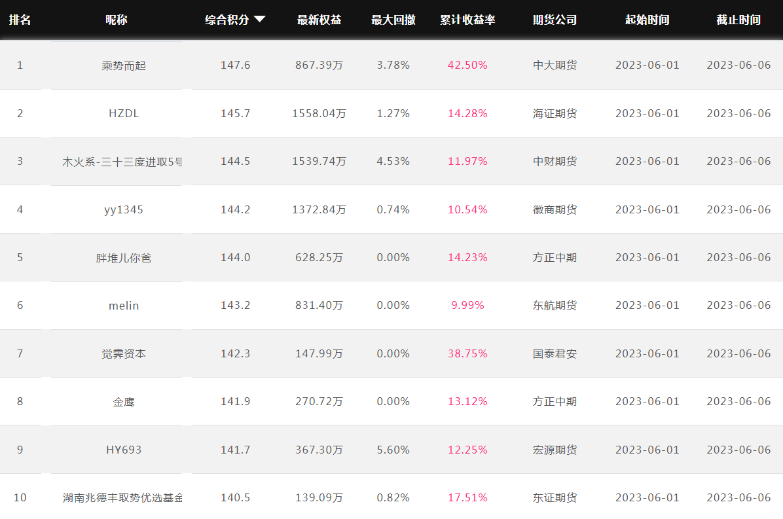
Task: Click the equity value 147.99万
Action: point(319,354)
